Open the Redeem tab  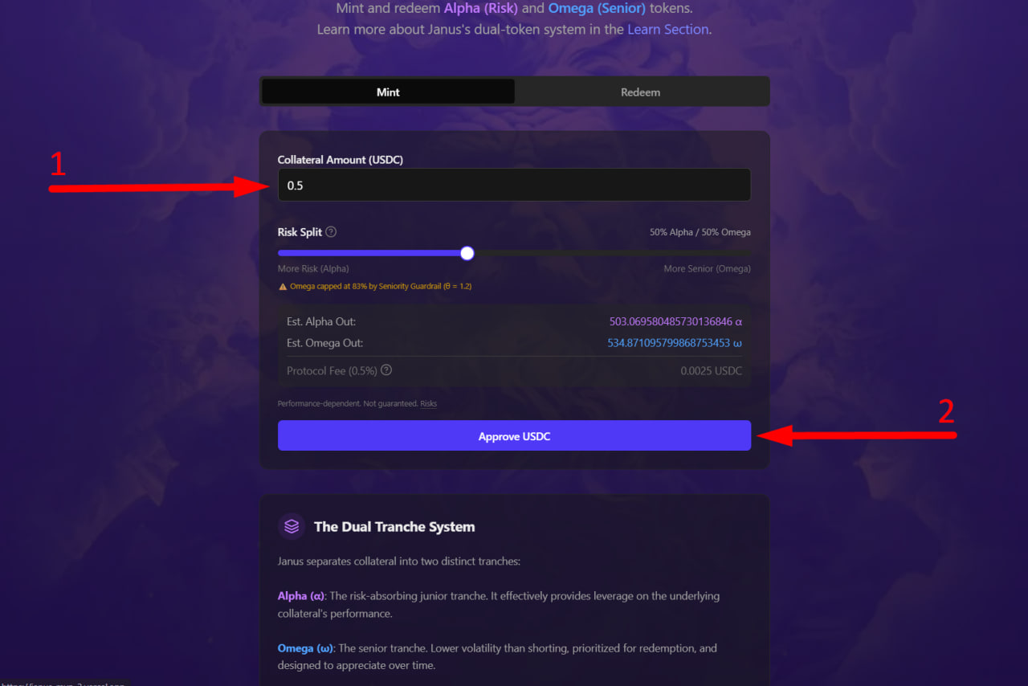point(640,92)
